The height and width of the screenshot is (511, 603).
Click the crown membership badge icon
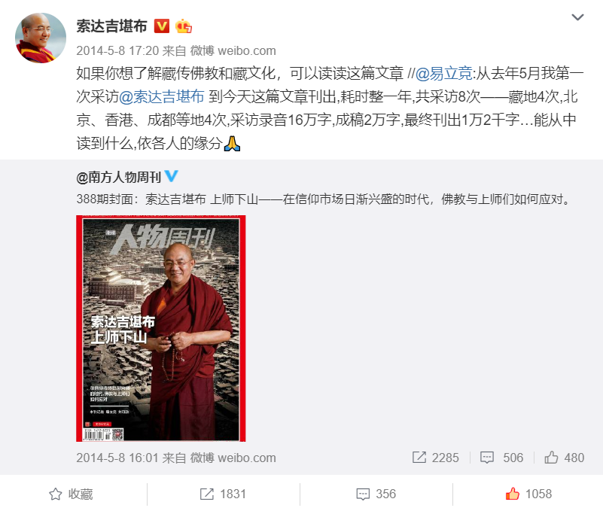(x=184, y=26)
